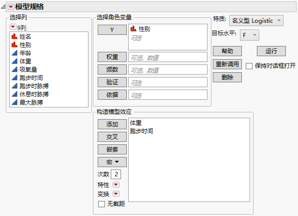Image resolution: width=298 pixels, height=216 pixels.
Task: Select 跑步时间 in the column list
Action: tap(31, 77)
